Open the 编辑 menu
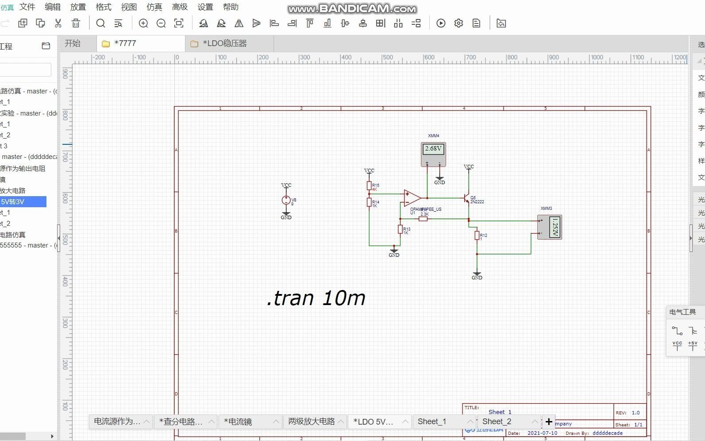The image size is (705, 441). tap(53, 7)
